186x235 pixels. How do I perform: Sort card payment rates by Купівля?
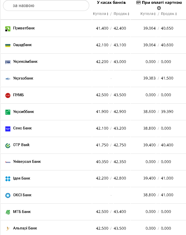tap(148, 14)
